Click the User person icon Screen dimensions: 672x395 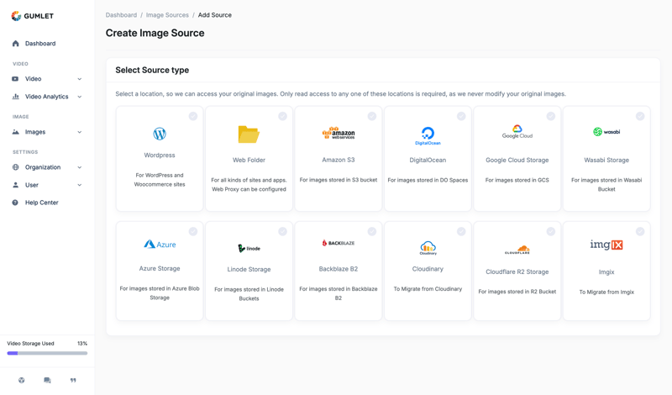(15, 185)
